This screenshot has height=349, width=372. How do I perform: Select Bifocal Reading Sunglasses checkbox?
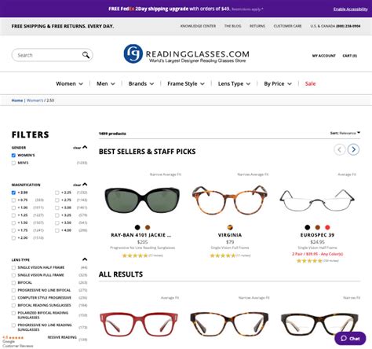coord(13,306)
